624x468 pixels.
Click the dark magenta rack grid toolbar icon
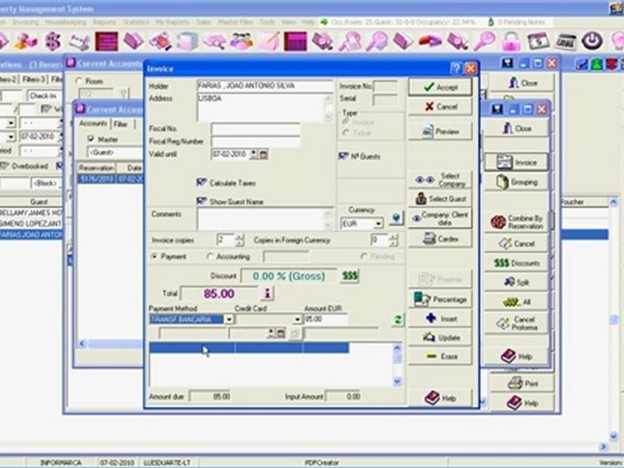pyautogui.click(x=107, y=42)
